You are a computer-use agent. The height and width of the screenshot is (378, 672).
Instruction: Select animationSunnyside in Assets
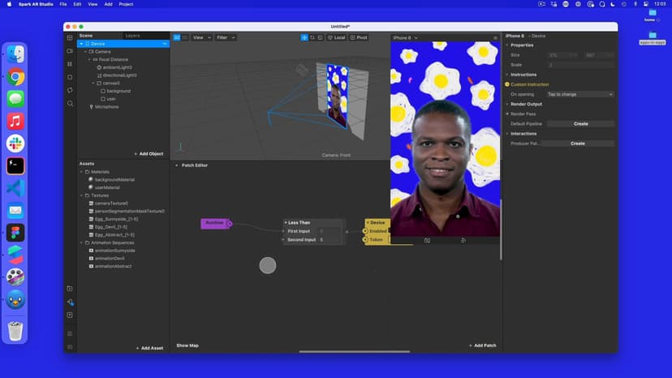(x=115, y=251)
